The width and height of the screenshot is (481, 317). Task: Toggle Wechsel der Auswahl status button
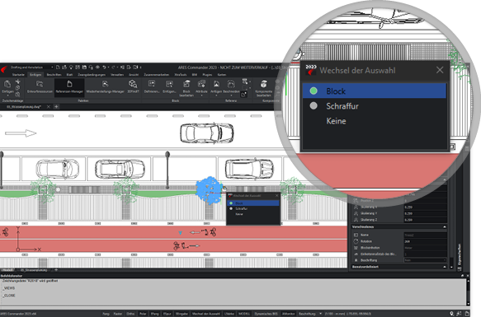pos(205,314)
